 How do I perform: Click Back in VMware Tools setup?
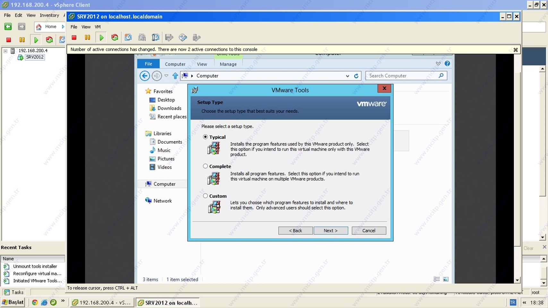click(295, 231)
